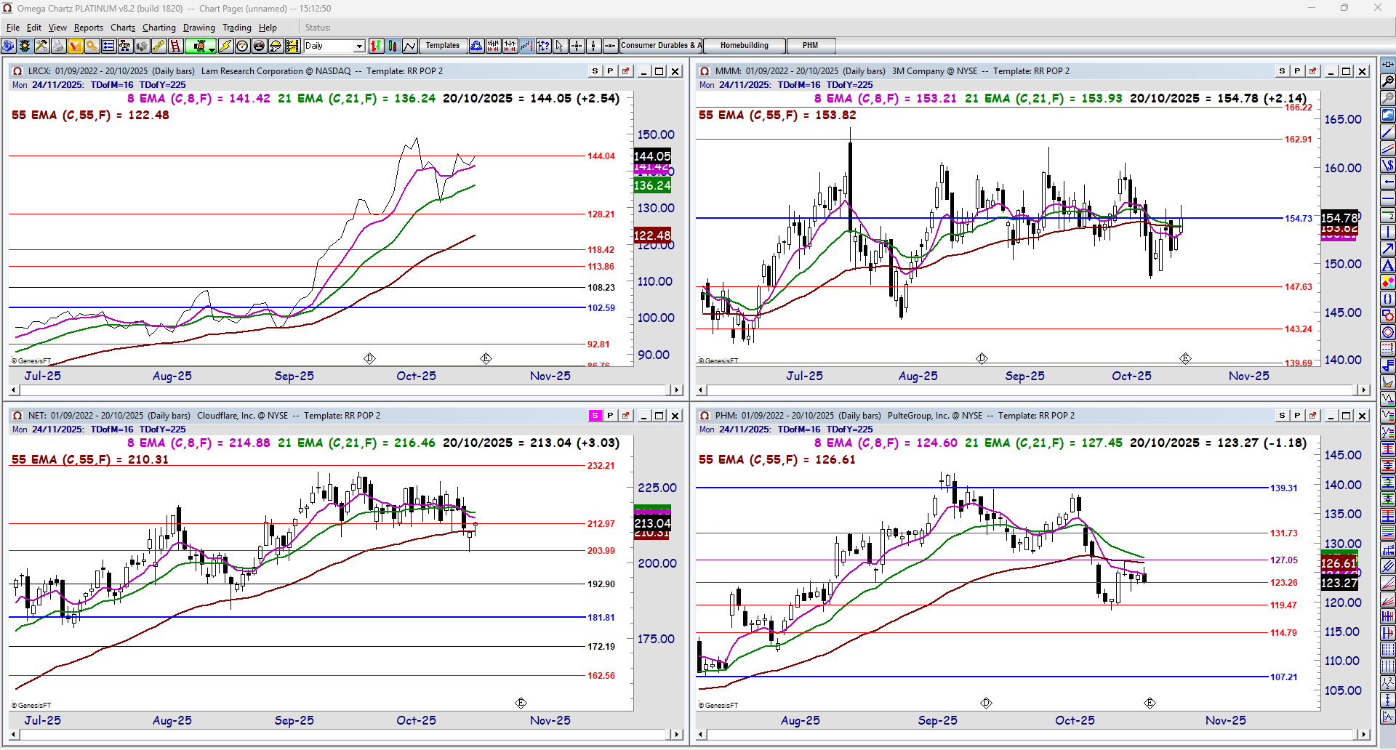Select the diagonal arrow drawing tool
The height and width of the screenshot is (750, 1396).
1388,249
